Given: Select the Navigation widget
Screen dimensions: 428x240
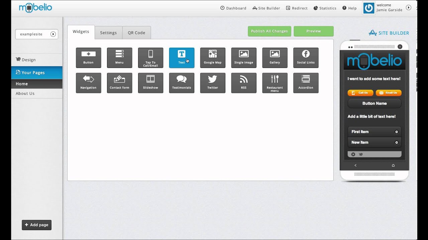Looking at the screenshot, I should click(88, 83).
